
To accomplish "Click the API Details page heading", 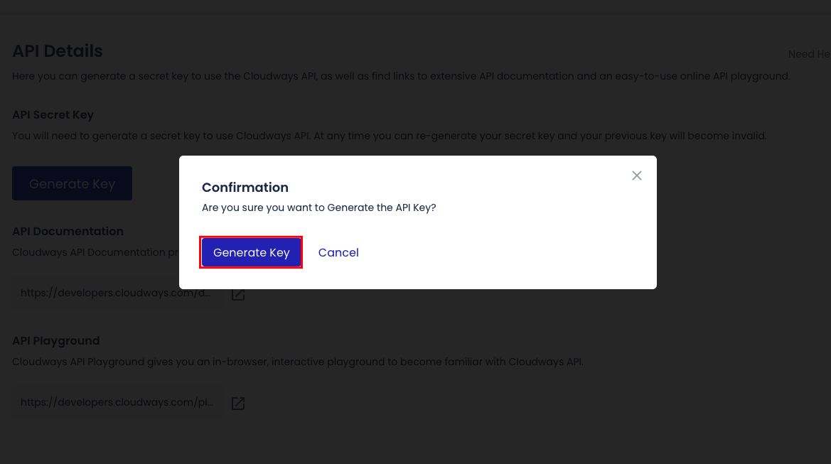I will point(57,50).
